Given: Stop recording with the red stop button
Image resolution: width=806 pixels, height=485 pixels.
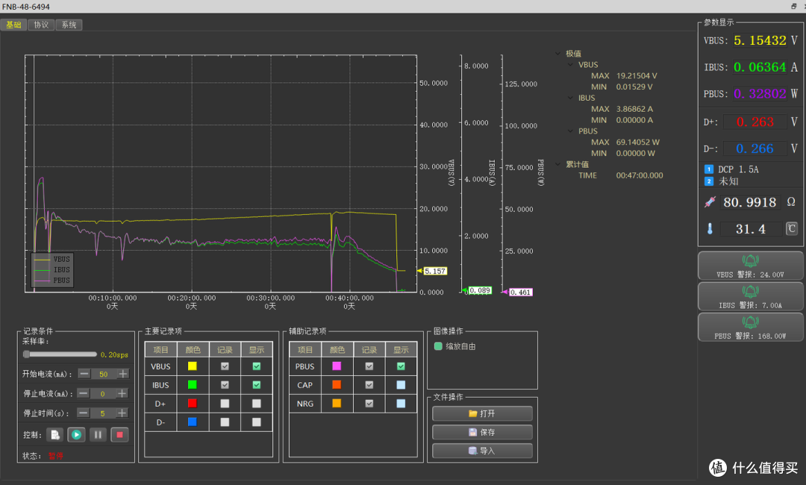Looking at the screenshot, I should coord(119,435).
